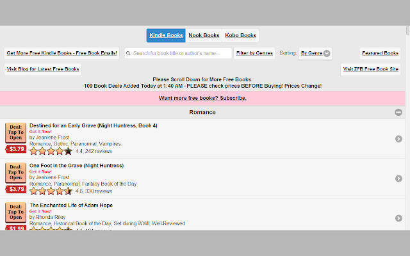Screen dimensions: 410x256
Task: Click the vertical scrollbar thumb
Action: [x=407, y=30]
